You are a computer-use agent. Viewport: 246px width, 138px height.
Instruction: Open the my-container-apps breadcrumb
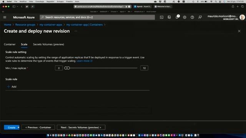tap(51, 25)
